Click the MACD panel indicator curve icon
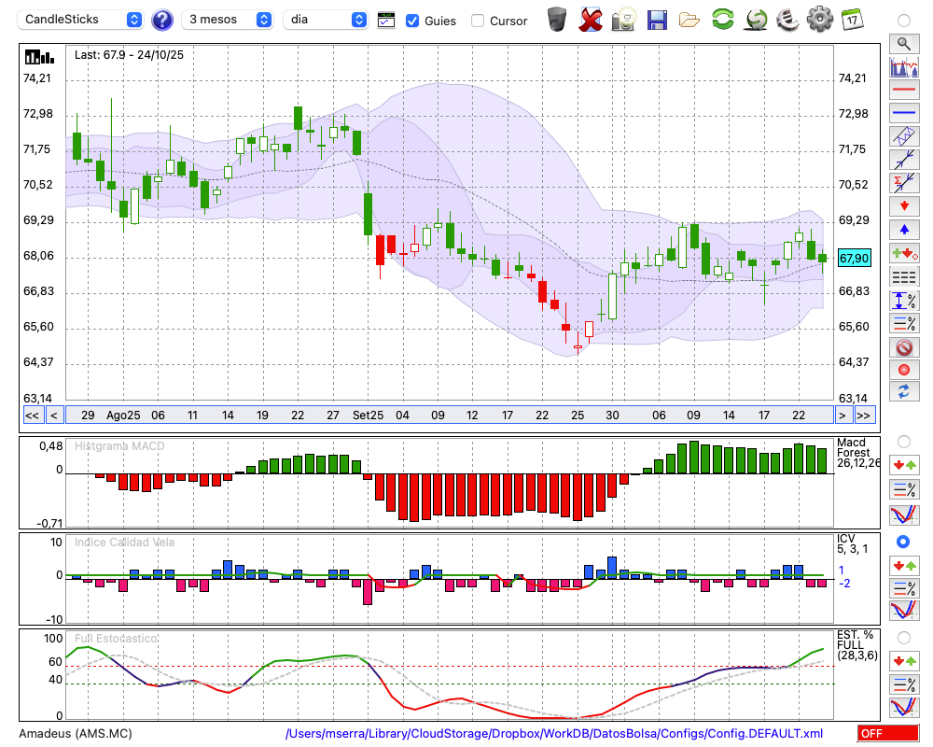 904,514
